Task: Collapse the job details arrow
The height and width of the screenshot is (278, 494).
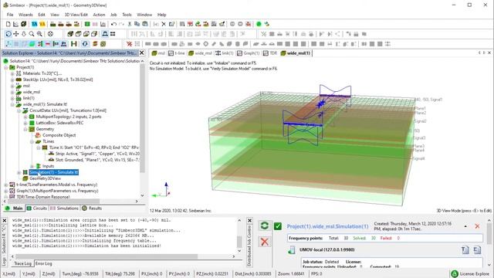Action: click(x=465, y=226)
